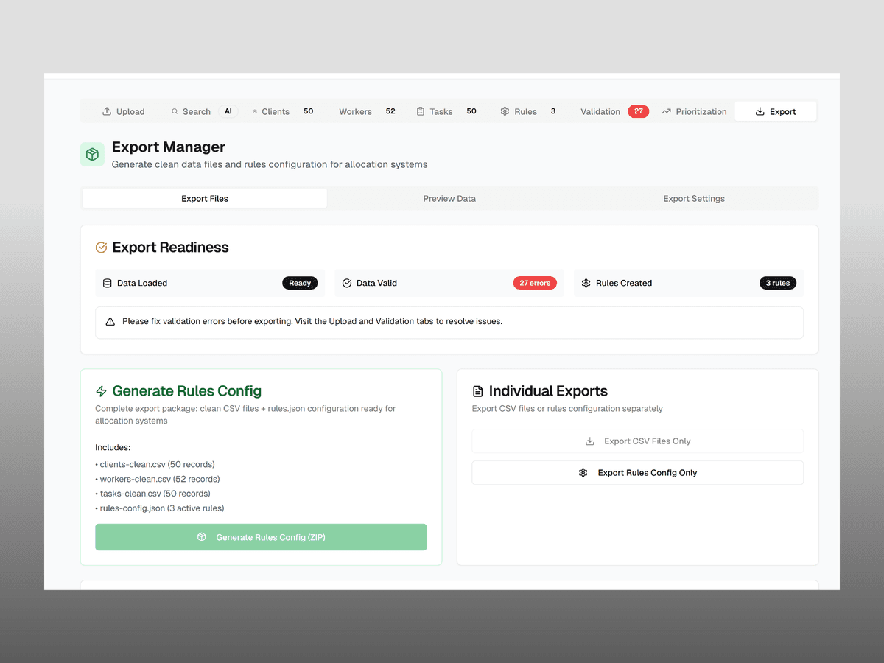The width and height of the screenshot is (884, 663).
Task: Click 'tasks-clean.csv (50 records)' entry
Action: (152, 494)
